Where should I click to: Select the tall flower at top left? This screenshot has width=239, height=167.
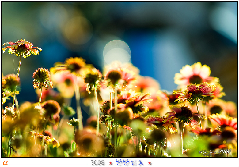21,48
